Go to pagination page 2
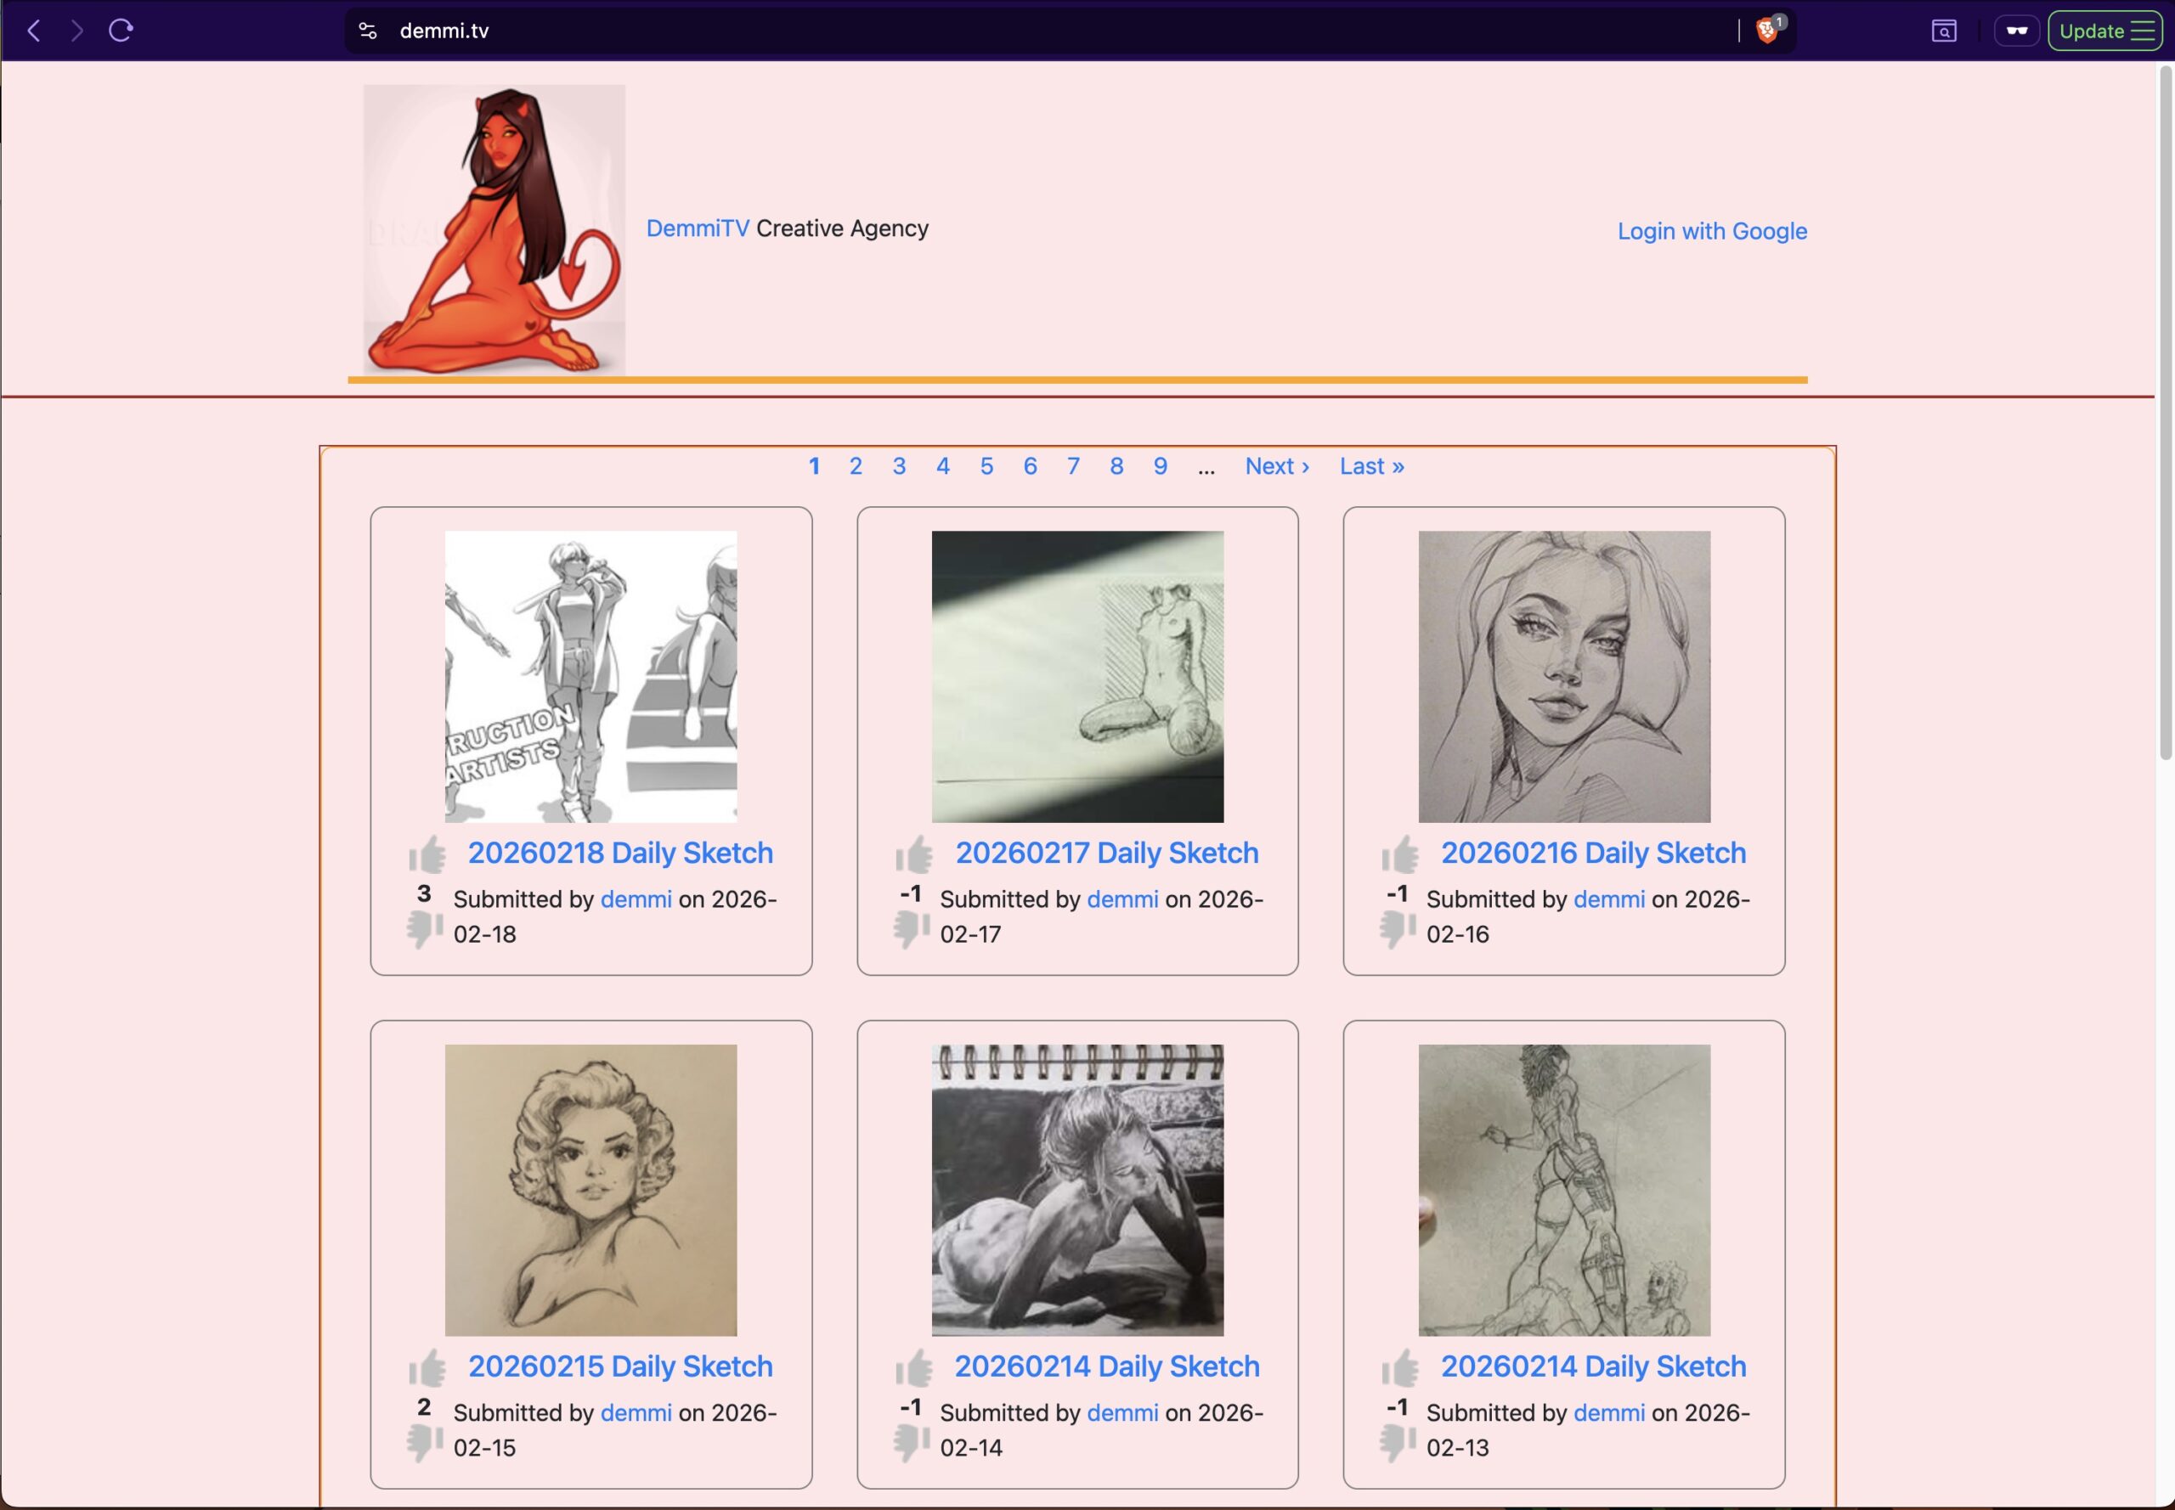Screen dimensions: 2175x1510 (x=856, y=465)
